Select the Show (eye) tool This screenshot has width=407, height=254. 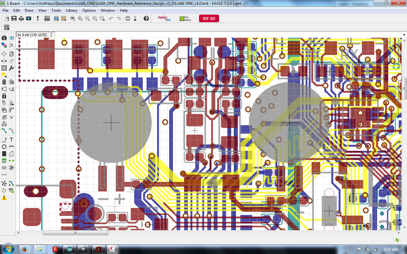pyautogui.click(x=11, y=38)
